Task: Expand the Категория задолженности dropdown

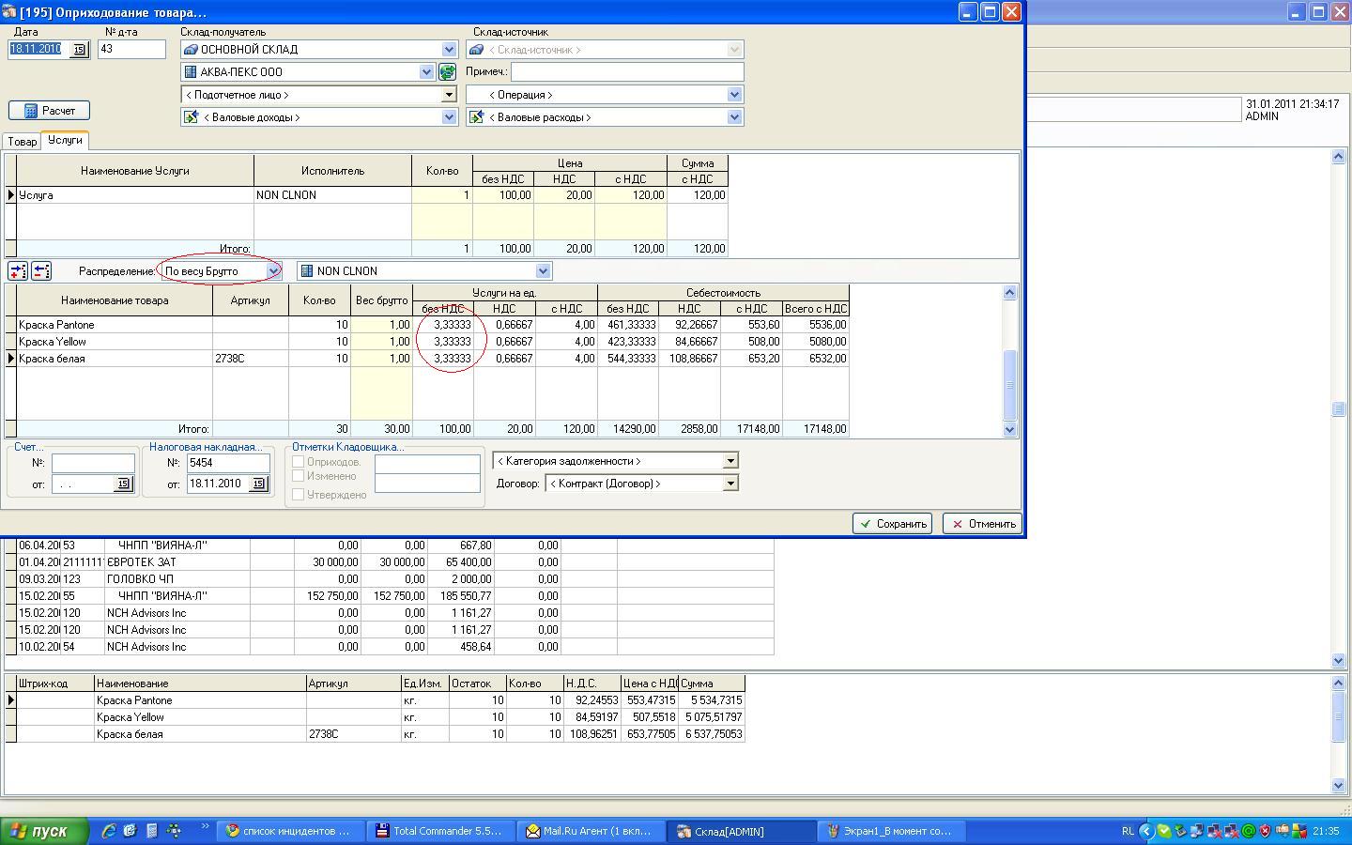Action: tap(730, 461)
